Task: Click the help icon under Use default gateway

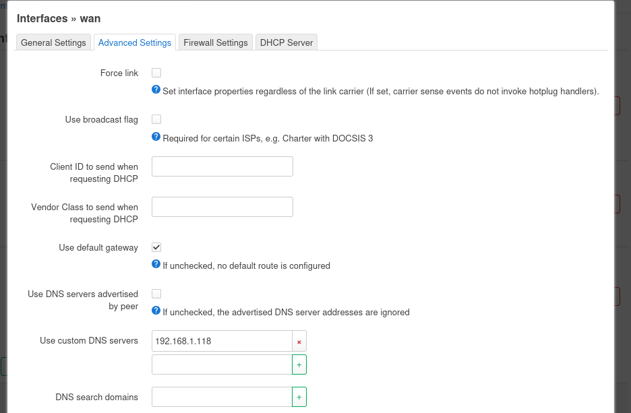Action: point(156,264)
